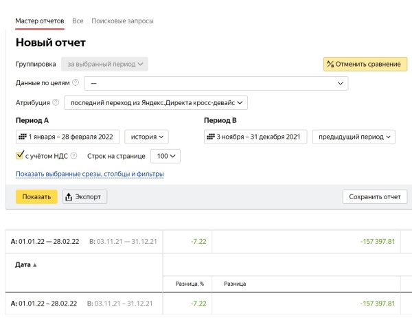Click help icon next to с учётом НДС

(73, 156)
